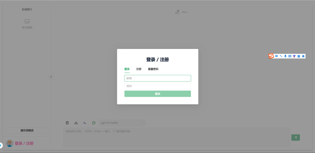Switch to the 注册 tab
315x153 pixels.
point(139,69)
